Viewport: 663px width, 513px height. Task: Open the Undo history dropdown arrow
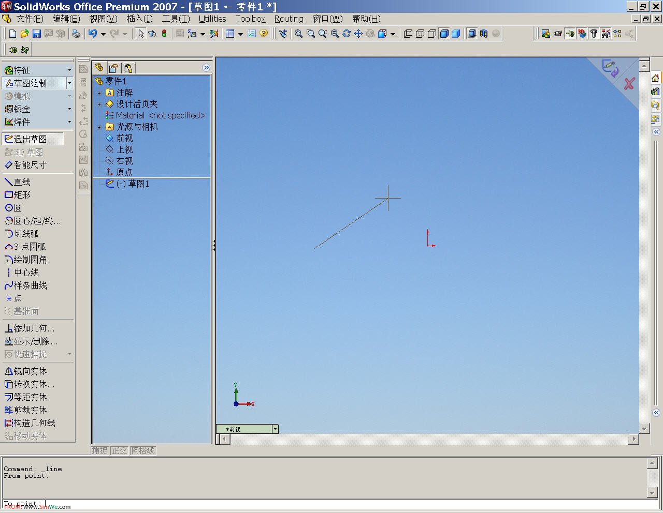(103, 34)
